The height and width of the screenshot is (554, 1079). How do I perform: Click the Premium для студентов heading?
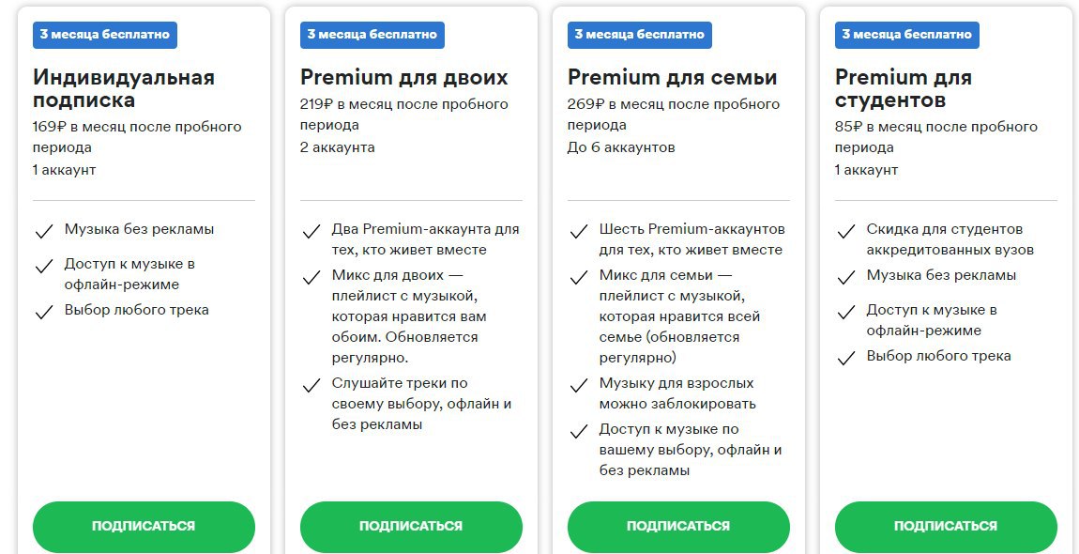pos(904,88)
